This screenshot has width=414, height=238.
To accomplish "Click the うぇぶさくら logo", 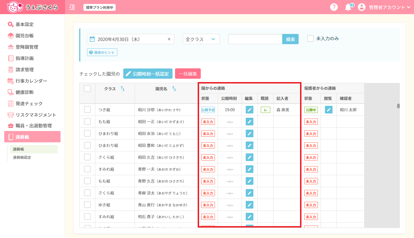I will [33, 7].
